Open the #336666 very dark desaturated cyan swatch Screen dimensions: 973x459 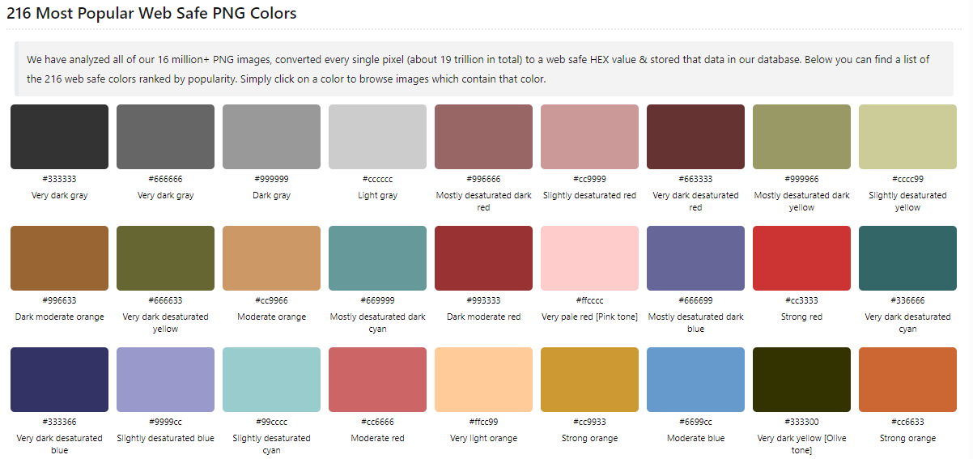pos(907,258)
